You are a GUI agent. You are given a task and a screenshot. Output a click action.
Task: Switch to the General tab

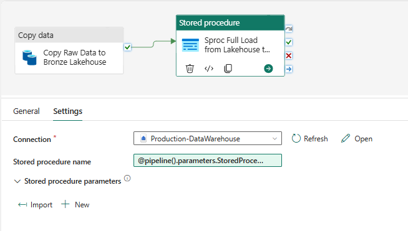click(x=26, y=111)
